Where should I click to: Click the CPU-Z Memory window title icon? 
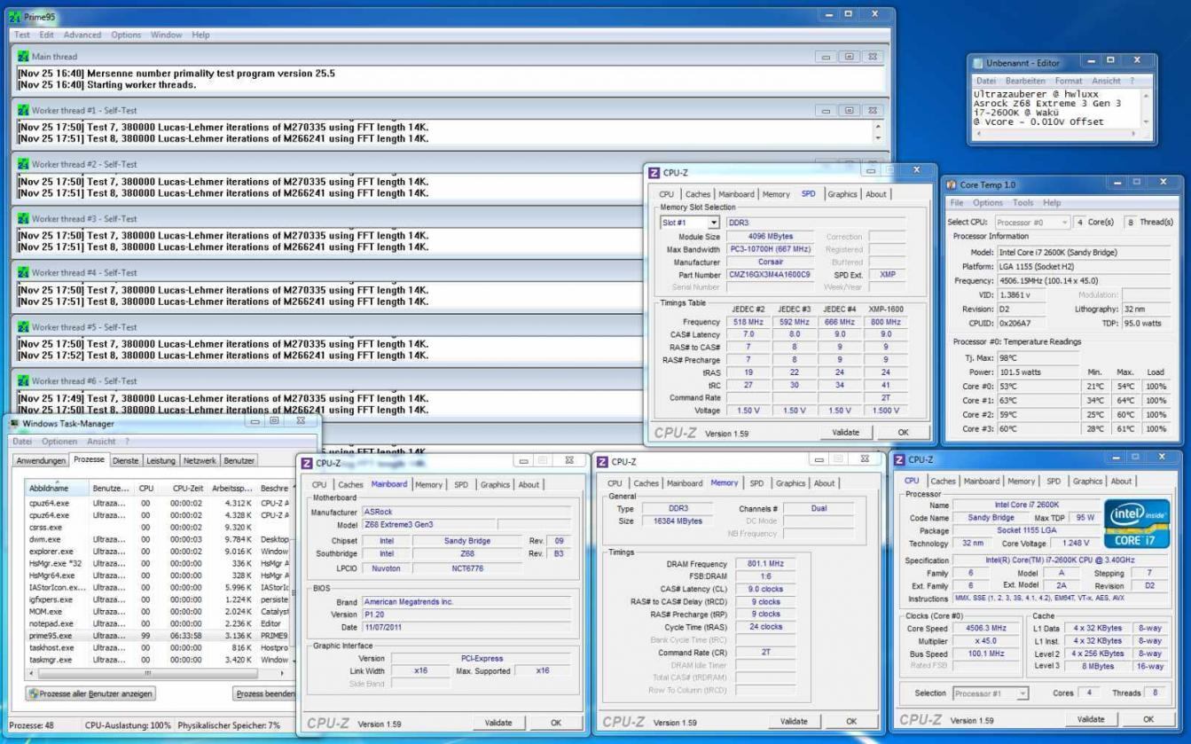[x=603, y=462]
